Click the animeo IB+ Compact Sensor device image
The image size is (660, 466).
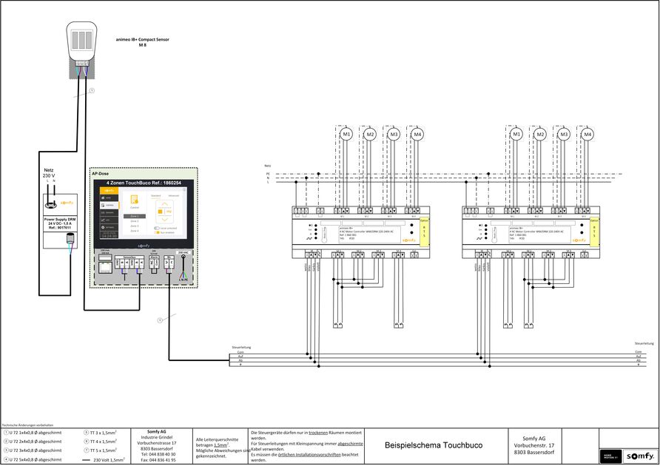81,44
